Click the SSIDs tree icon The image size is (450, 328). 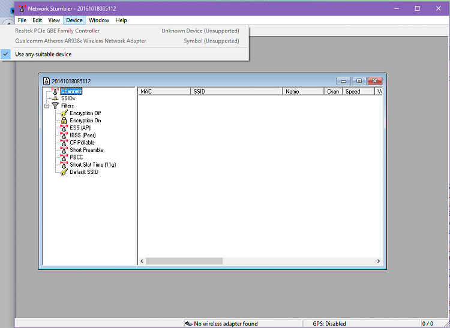click(x=55, y=98)
